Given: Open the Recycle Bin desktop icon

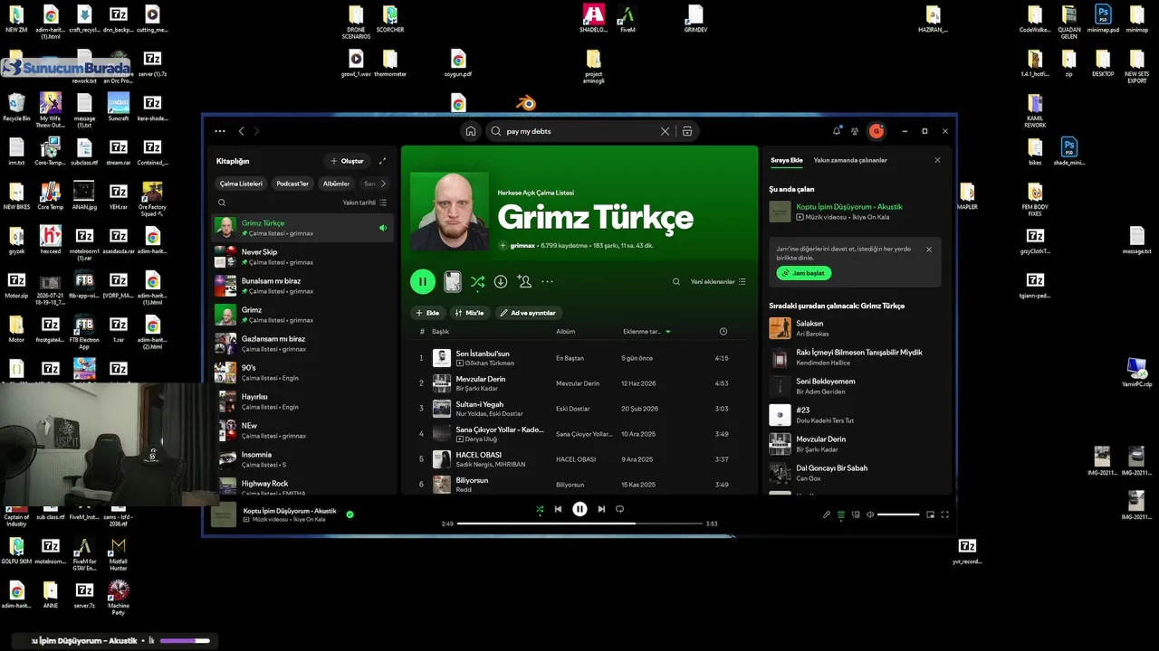Looking at the screenshot, I should click(16, 107).
